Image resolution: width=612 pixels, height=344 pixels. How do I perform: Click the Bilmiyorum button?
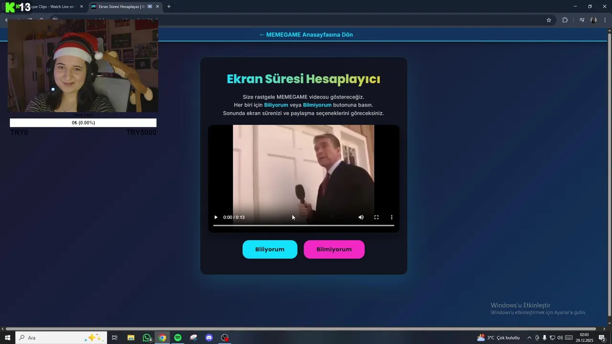coord(334,249)
